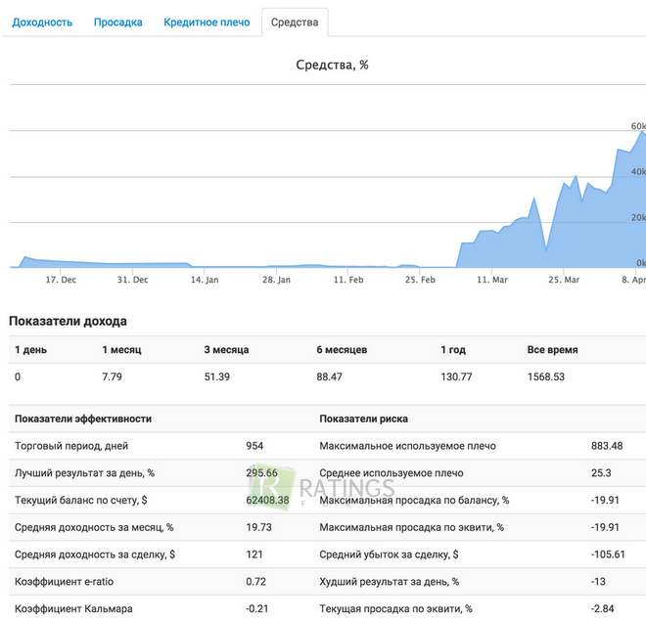The image size is (646, 620).
Task: Click the e-ratio value 0.72
Action: point(255,582)
